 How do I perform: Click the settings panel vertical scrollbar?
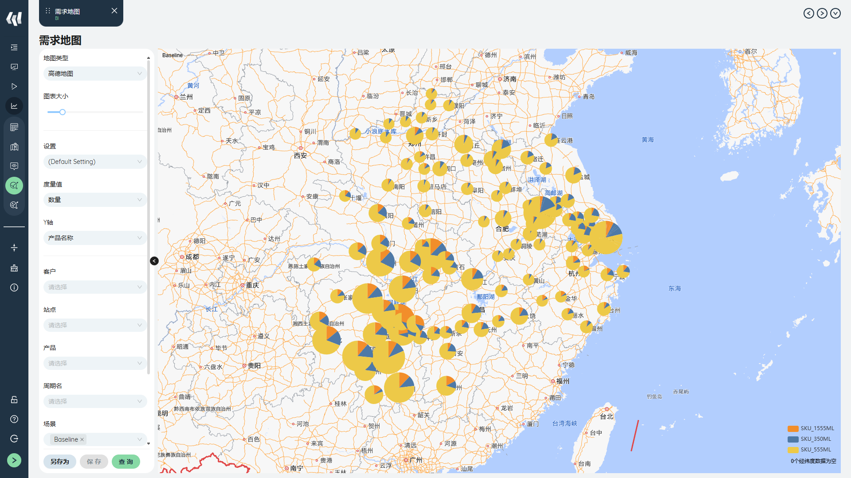pos(149,217)
